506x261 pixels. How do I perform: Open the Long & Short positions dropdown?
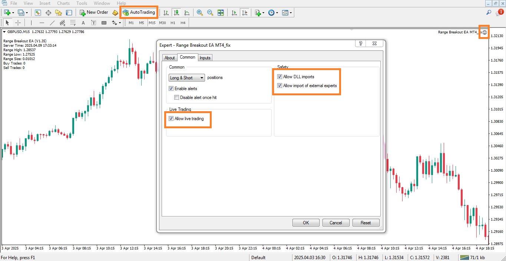202,77
